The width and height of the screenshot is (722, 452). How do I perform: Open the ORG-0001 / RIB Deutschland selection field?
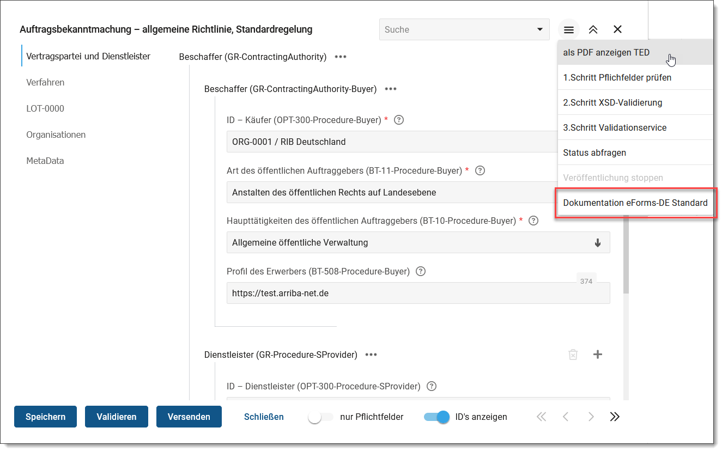(392, 142)
